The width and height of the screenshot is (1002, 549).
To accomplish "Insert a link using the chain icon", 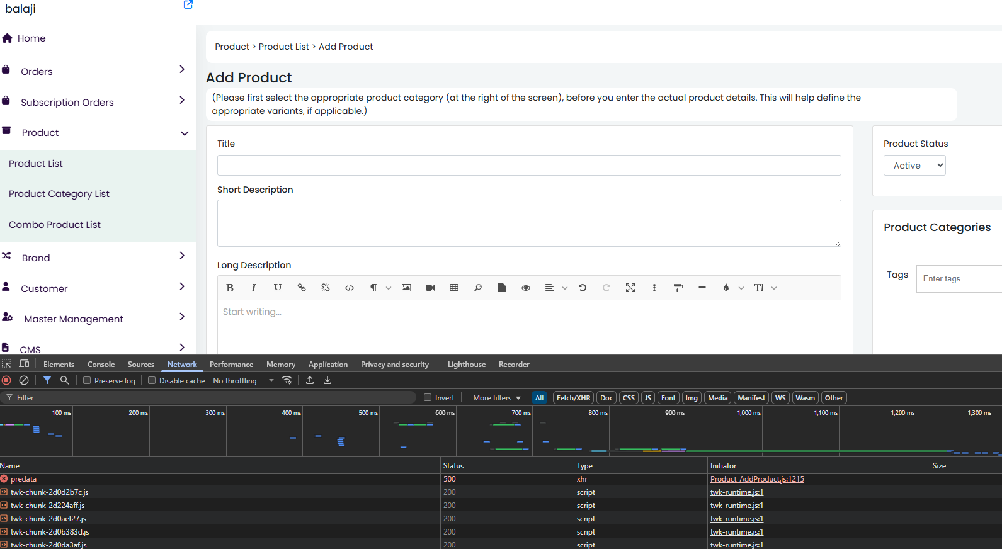I will (302, 288).
